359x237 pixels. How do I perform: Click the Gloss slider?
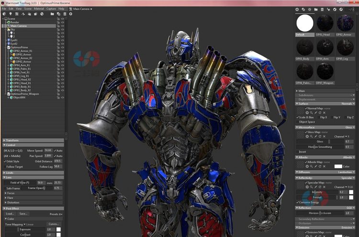[x=320, y=141]
